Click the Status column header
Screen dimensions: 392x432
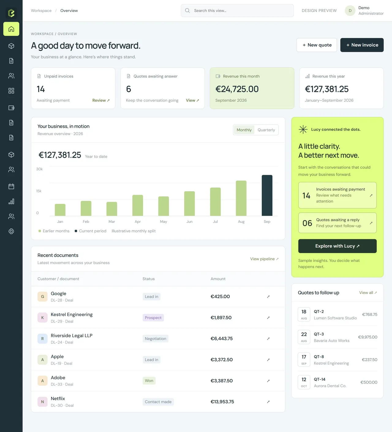(x=149, y=279)
